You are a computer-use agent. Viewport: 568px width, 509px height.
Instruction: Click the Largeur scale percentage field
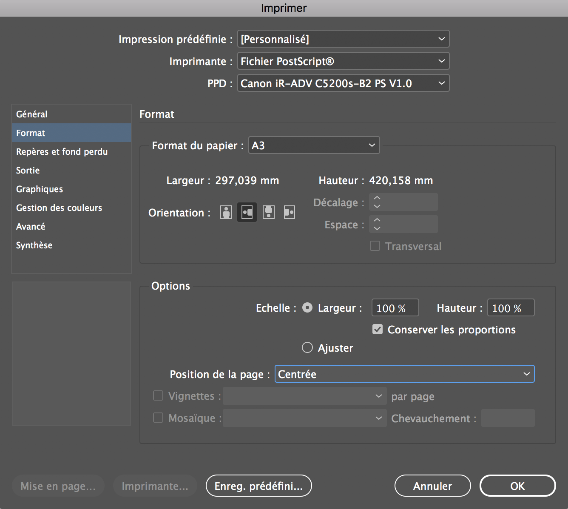pos(395,308)
